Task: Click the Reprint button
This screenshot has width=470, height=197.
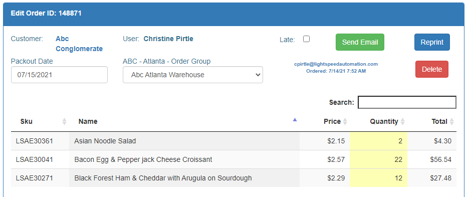Action: pyautogui.click(x=432, y=42)
